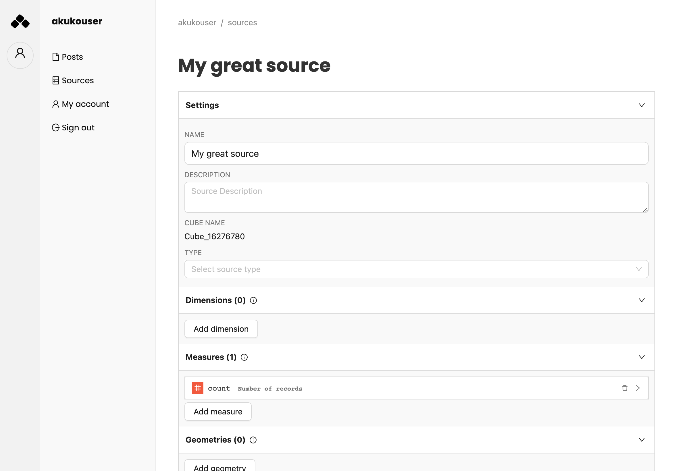Click into the Source Description textarea
Viewport: 678px width, 471px height.
click(416, 197)
